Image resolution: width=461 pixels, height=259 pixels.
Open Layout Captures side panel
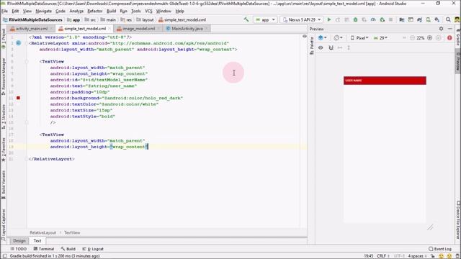pyautogui.click(x=3, y=224)
